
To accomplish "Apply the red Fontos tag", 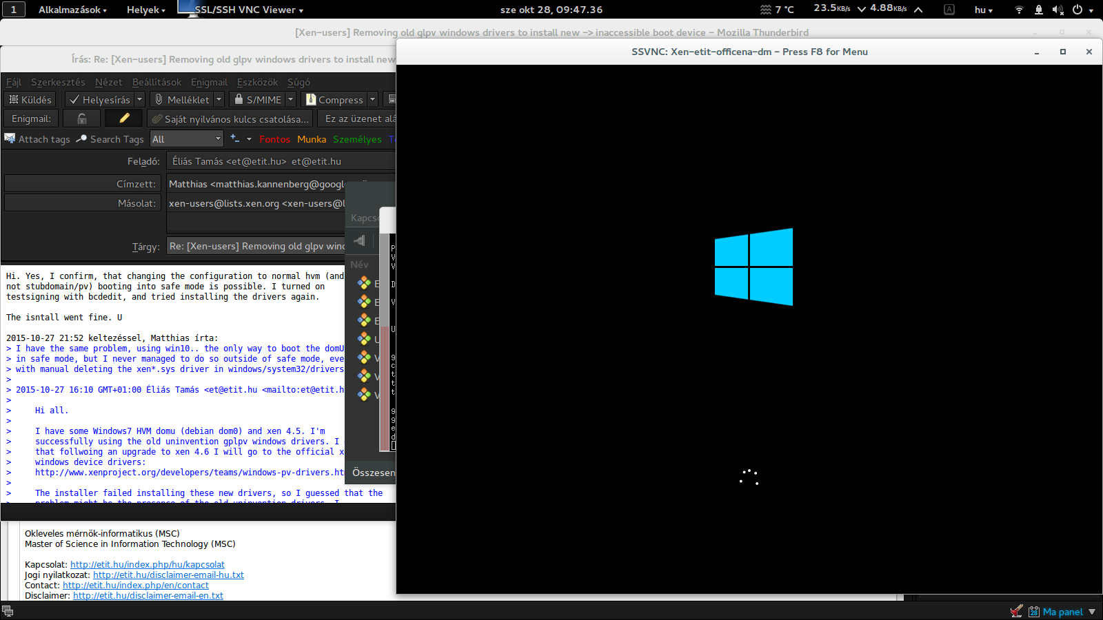I will 274,139.
